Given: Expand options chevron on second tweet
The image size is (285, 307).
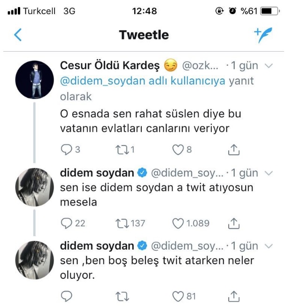Looking at the screenshot, I should pos(269,173).
